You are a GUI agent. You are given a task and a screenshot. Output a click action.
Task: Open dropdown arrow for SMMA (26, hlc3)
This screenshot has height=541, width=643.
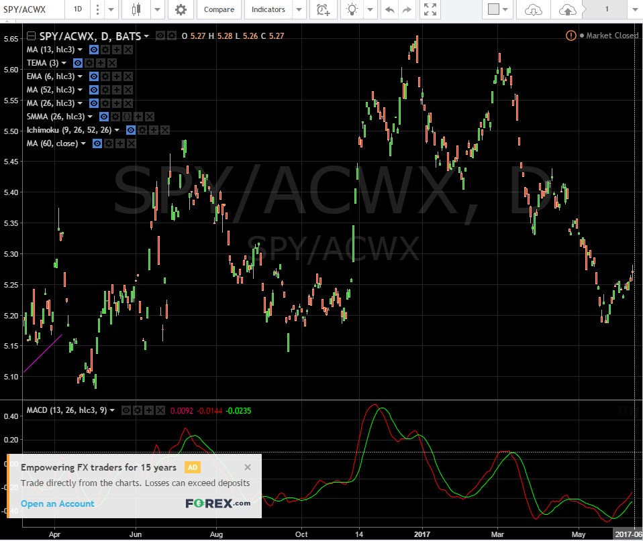(x=90, y=117)
